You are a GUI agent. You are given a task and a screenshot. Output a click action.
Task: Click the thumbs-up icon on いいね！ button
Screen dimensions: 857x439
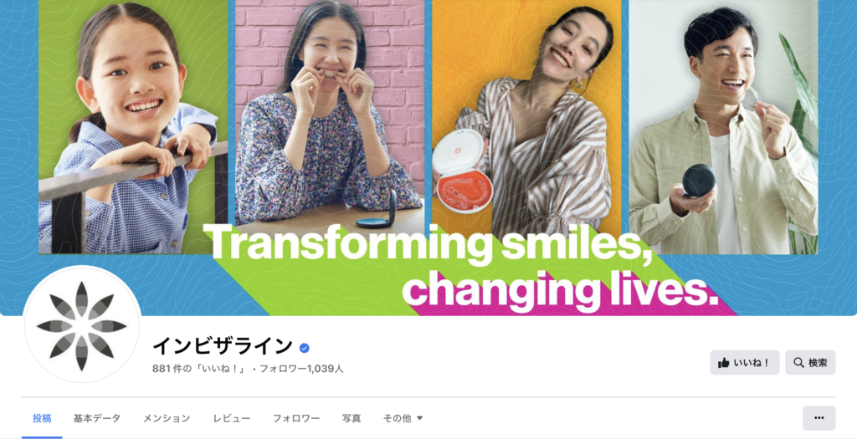[x=724, y=363]
